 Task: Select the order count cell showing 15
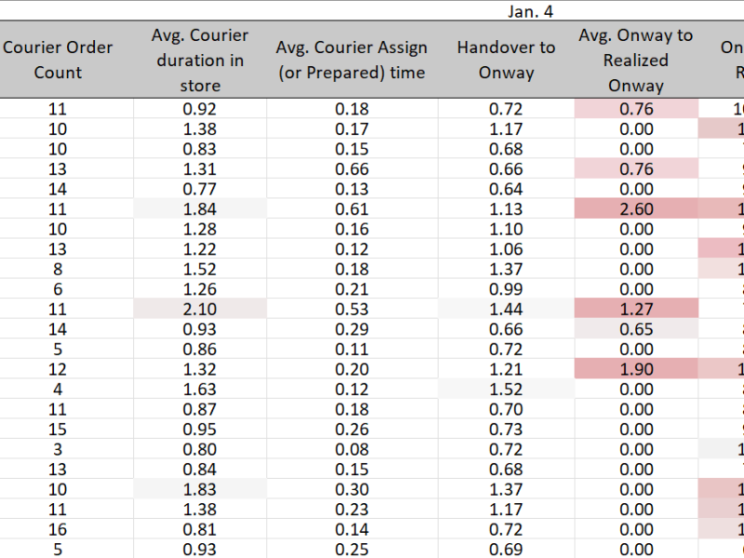coord(58,430)
